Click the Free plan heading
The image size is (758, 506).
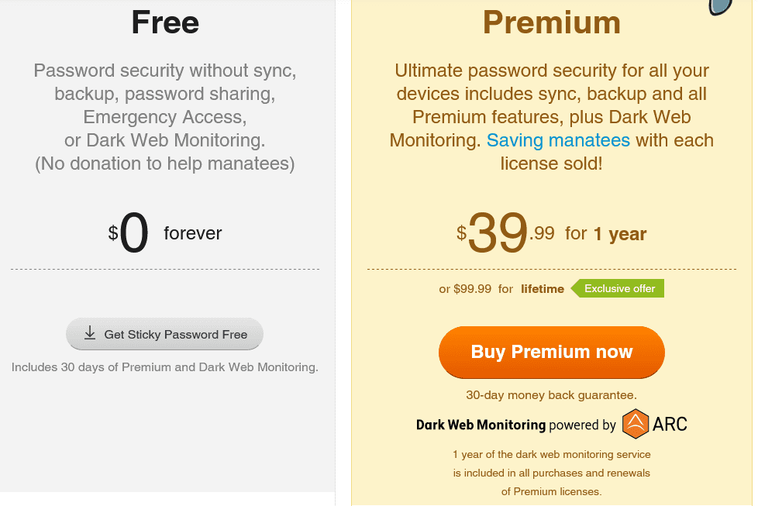165,22
